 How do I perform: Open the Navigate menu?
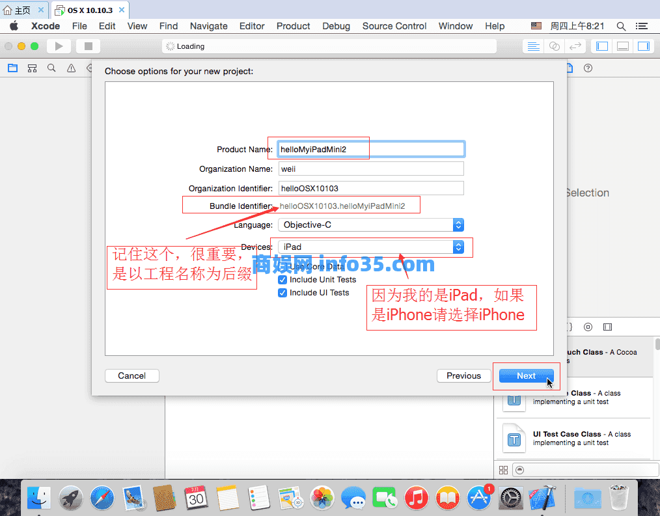[209, 26]
